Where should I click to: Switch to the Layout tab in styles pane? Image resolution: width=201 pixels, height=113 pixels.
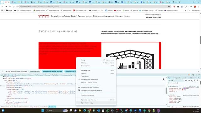[x=183, y=78]
